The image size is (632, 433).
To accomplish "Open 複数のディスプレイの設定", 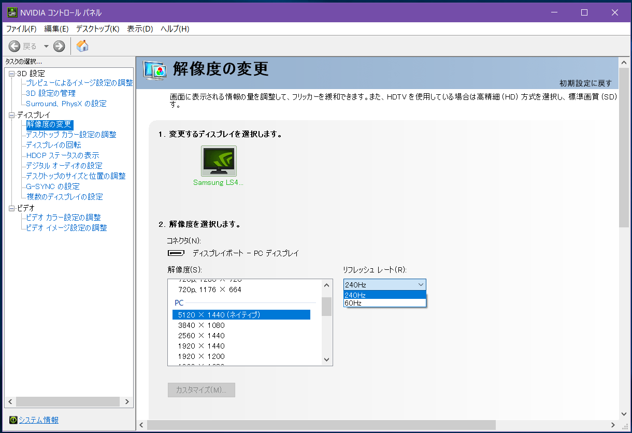I will click(65, 197).
